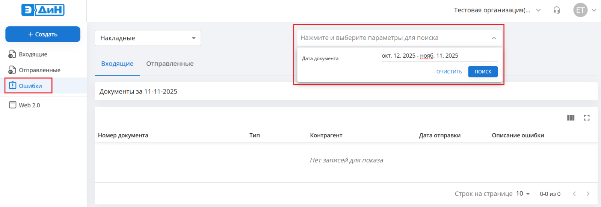The width and height of the screenshot is (601, 207).
Task: Click the ET user avatar
Action: [580, 10]
